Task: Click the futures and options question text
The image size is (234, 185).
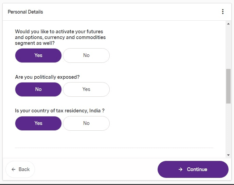Action: point(60,37)
